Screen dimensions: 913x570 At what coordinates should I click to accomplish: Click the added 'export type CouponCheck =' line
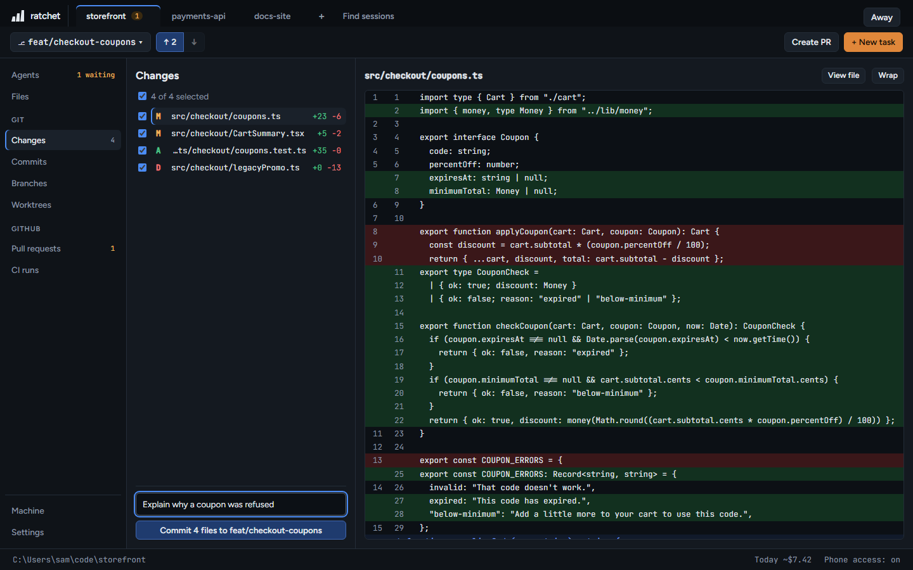[634, 272]
